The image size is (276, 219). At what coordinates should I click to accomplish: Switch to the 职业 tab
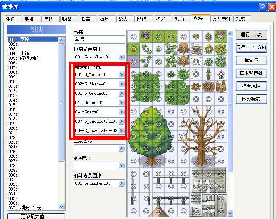pyautogui.click(x=32, y=19)
